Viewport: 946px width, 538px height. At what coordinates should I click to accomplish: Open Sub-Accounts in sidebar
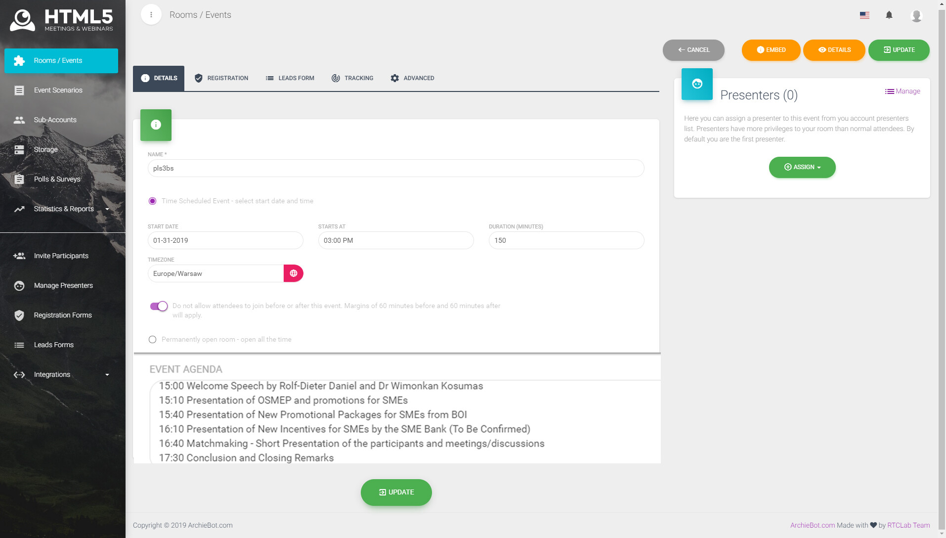61,120
